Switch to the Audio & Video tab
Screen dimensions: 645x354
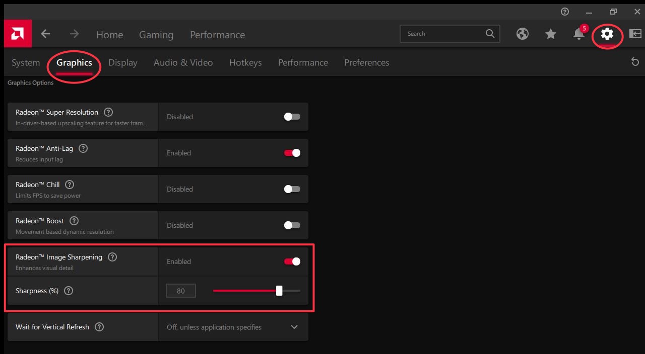(x=183, y=62)
